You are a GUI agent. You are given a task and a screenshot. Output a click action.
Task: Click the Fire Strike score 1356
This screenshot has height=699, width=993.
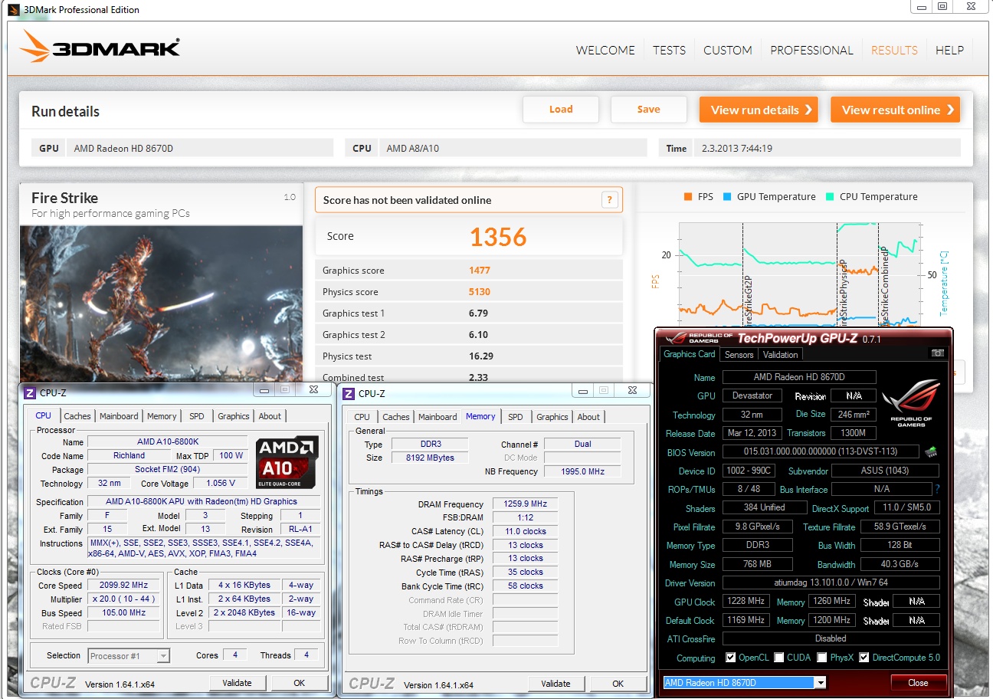tap(498, 237)
